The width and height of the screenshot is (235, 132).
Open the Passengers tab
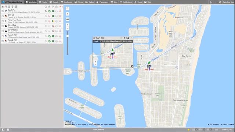(x=102, y=2)
